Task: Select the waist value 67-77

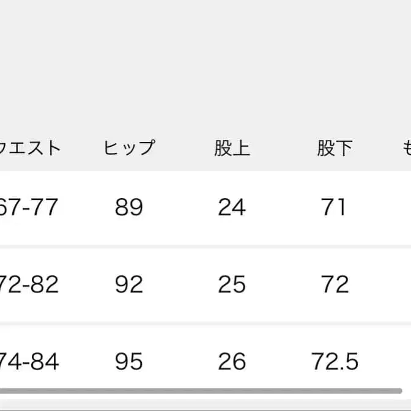Action: pos(29,207)
